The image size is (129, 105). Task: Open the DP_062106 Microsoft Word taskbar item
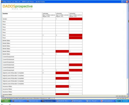[x=63, y=101]
